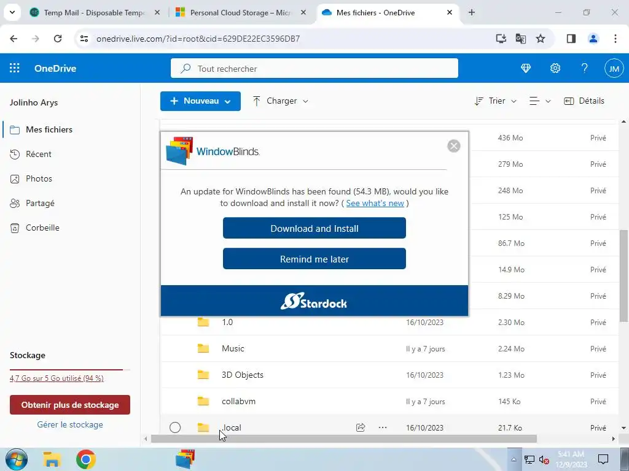Bookmark this page star

click(x=541, y=39)
